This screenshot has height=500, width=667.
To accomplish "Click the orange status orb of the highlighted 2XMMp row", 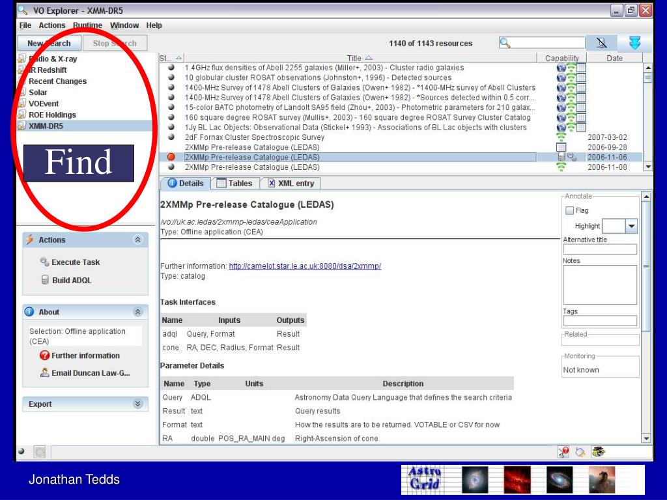I will pyautogui.click(x=171, y=157).
